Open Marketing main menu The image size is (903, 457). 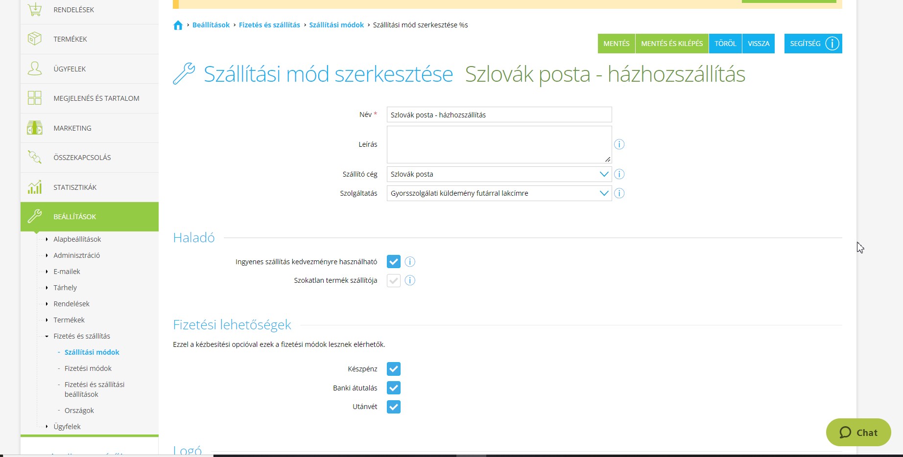point(90,128)
